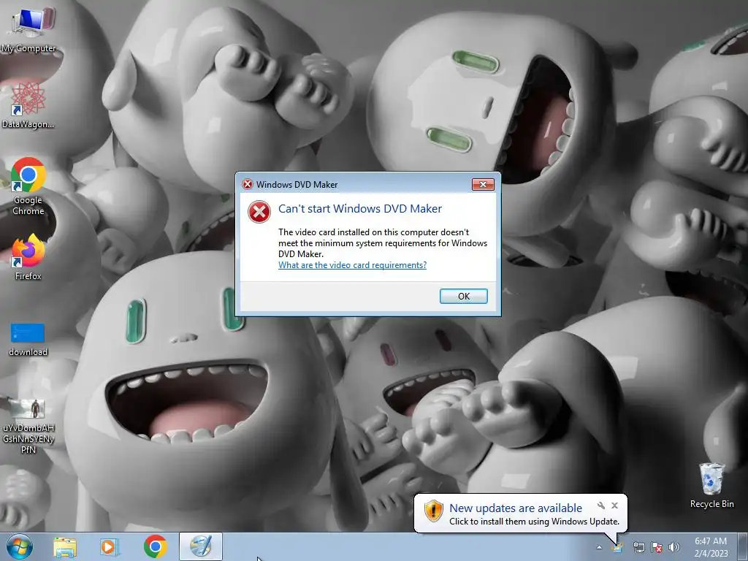This screenshot has width=748, height=561.
Task: Click the red error icon in dialog
Action: [259, 212]
